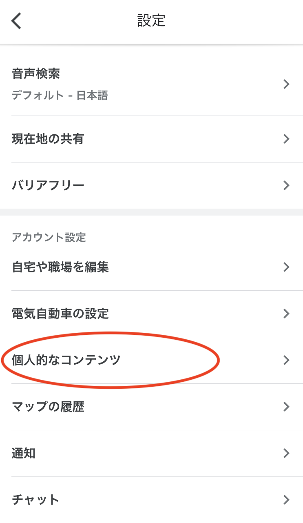Viewport: 303px width, 523px height.
Task: Click the chevron for 電気自動車の設定
Action: [x=286, y=314]
